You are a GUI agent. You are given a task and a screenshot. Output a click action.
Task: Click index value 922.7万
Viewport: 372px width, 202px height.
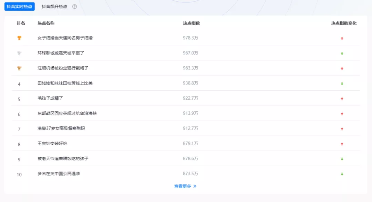click(190, 98)
